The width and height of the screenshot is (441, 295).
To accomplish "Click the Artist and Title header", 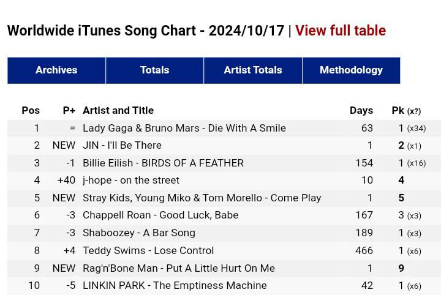I will pyautogui.click(x=118, y=111).
